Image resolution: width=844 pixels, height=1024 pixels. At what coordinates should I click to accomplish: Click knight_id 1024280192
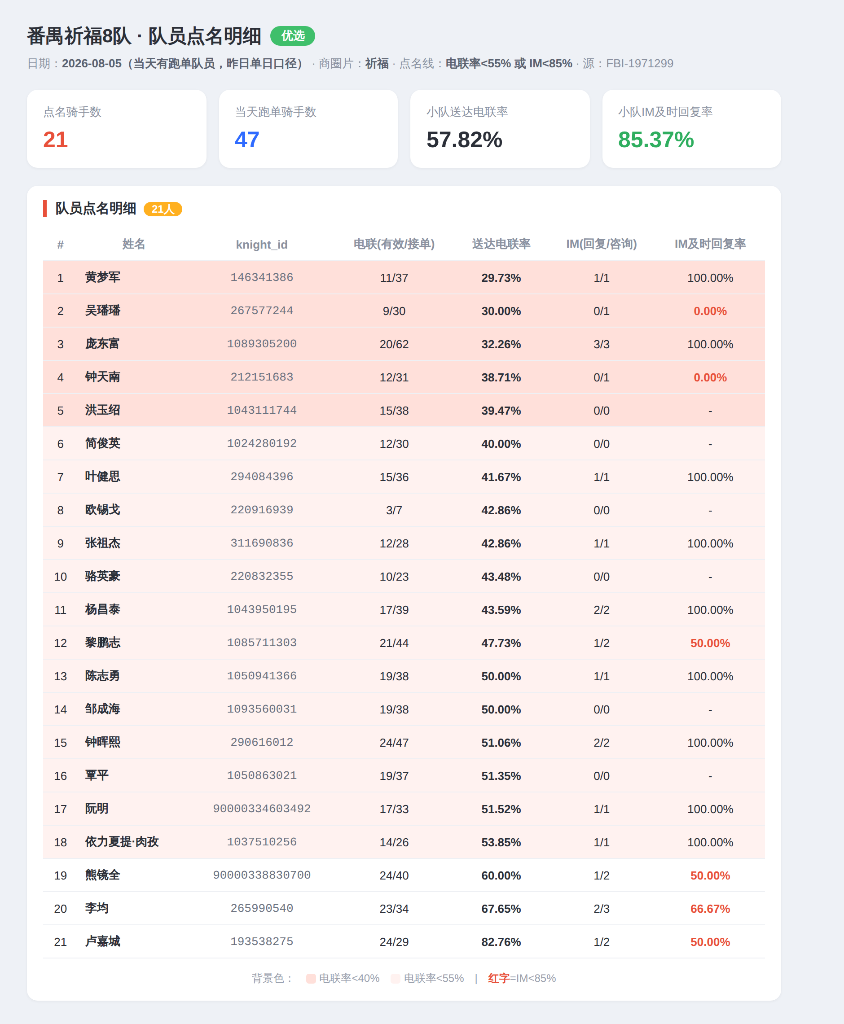(x=262, y=443)
